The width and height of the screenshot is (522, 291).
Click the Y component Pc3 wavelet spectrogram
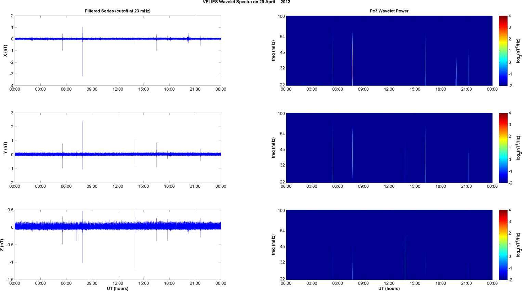(389, 148)
